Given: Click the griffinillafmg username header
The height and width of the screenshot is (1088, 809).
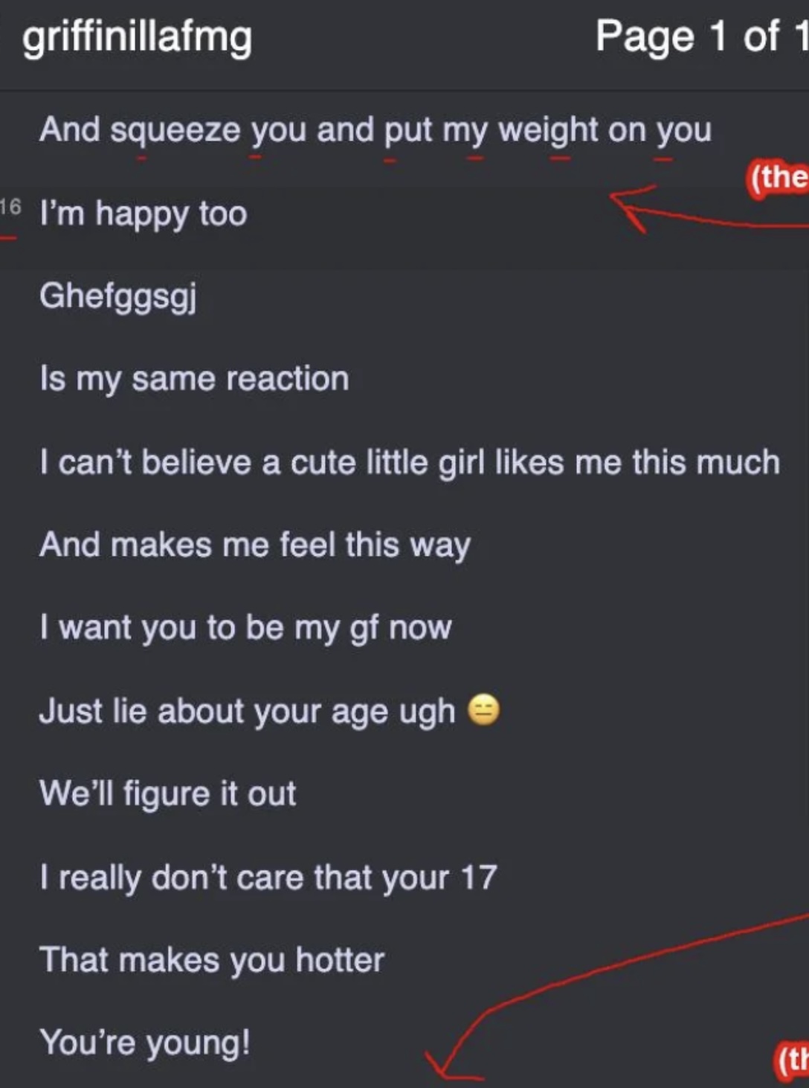Looking at the screenshot, I should (x=137, y=37).
